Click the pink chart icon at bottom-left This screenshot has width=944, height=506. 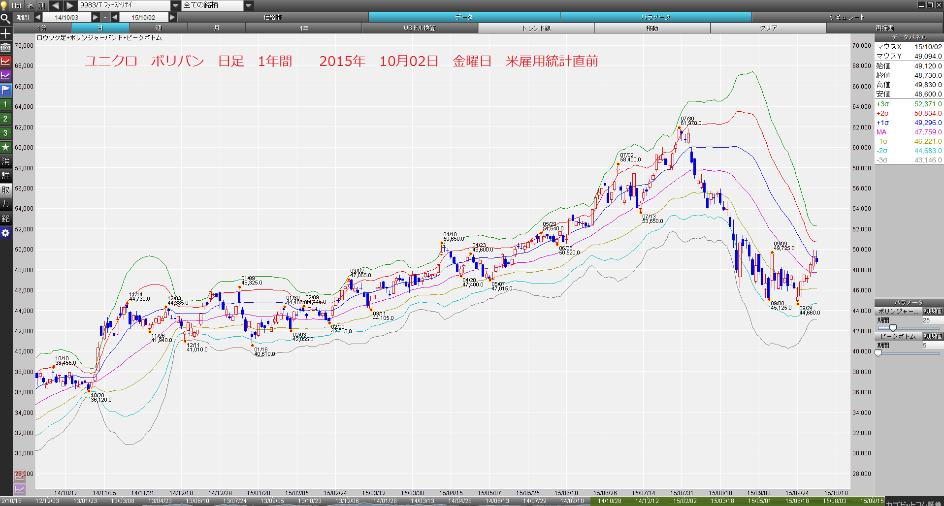click(x=19, y=476)
